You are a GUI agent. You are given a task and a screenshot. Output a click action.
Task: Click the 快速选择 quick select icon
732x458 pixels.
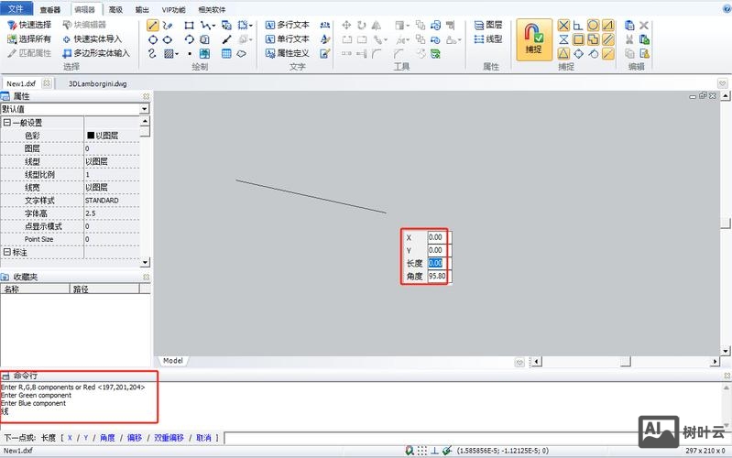click(12, 26)
